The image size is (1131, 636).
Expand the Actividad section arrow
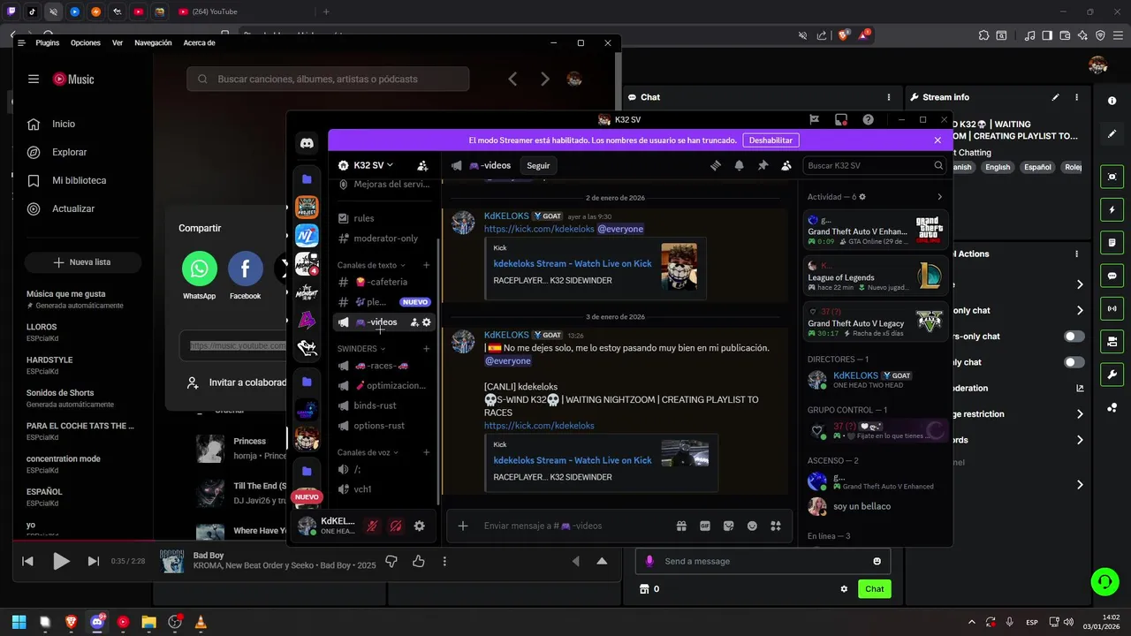(x=939, y=197)
